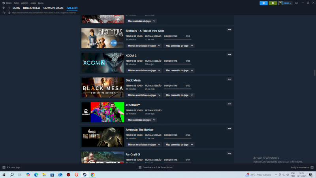316x178 pixels.
Task: Expand Minhas estatísticas no jogo for Brothers
Action: tap(144, 46)
